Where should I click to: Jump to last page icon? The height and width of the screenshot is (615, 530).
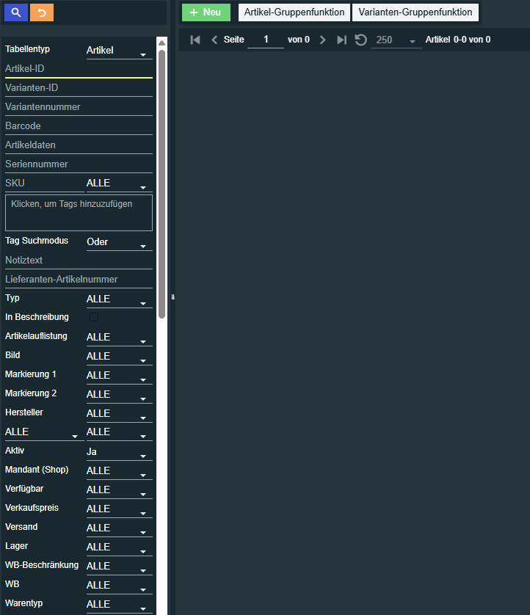(x=341, y=40)
